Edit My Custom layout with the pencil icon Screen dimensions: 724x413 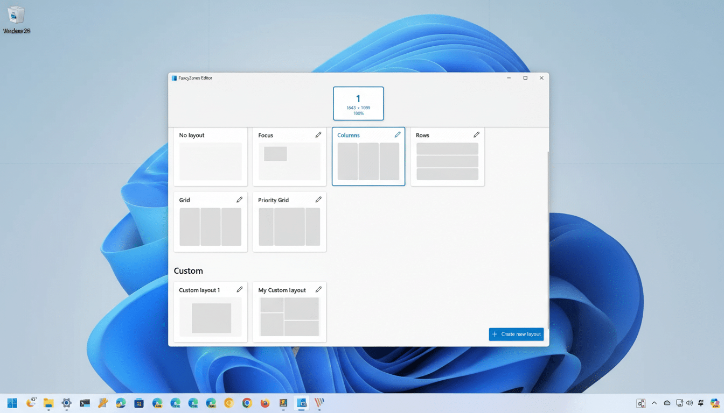point(318,289)
